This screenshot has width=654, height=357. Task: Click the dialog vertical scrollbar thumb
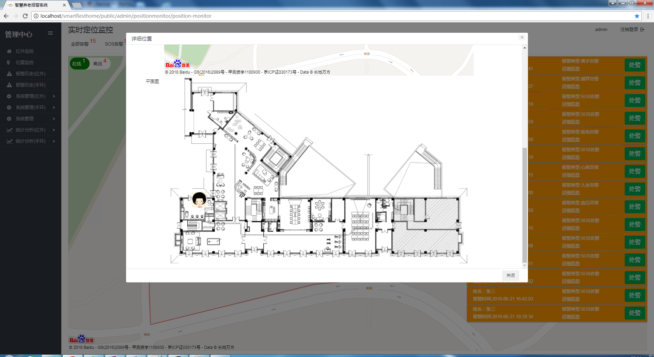[525, 205]
